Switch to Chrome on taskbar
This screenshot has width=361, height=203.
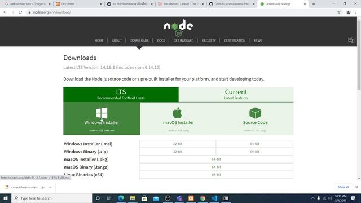(x=202, y=198)
